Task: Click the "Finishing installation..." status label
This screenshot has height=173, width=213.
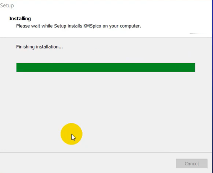Action: click(39, 47)
